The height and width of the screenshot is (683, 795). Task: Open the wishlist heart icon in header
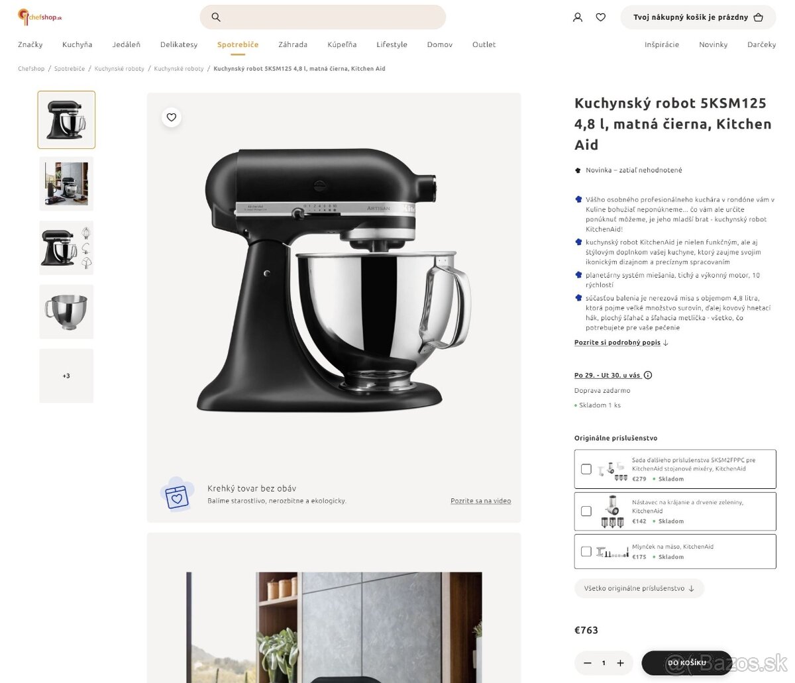[601, 17]
